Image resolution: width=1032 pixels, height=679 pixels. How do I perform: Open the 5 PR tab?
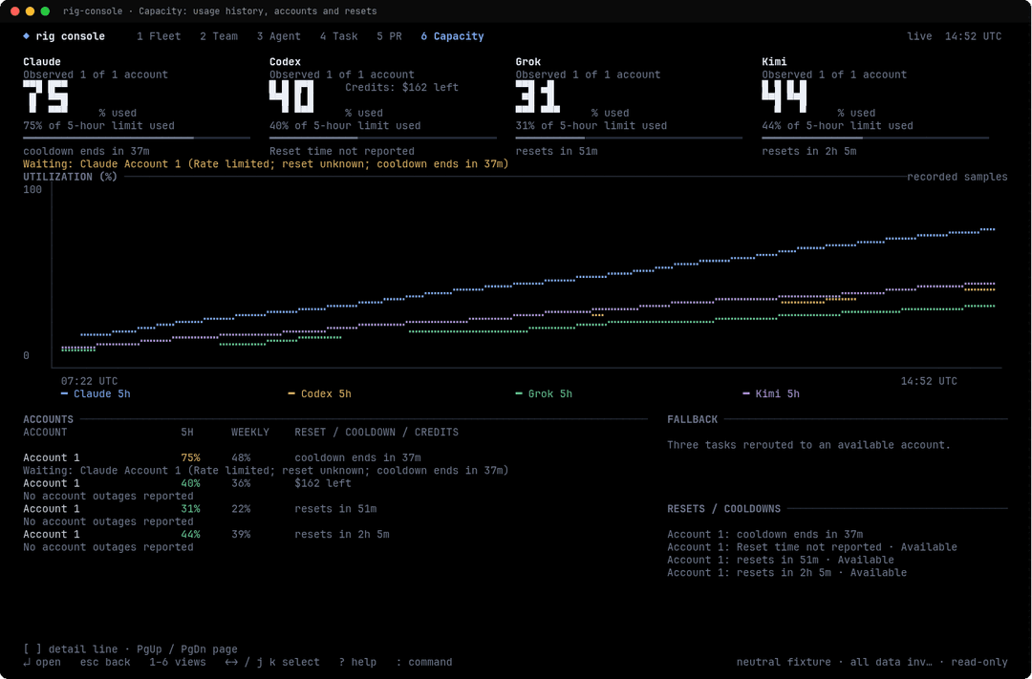click(x=390, y=36)
